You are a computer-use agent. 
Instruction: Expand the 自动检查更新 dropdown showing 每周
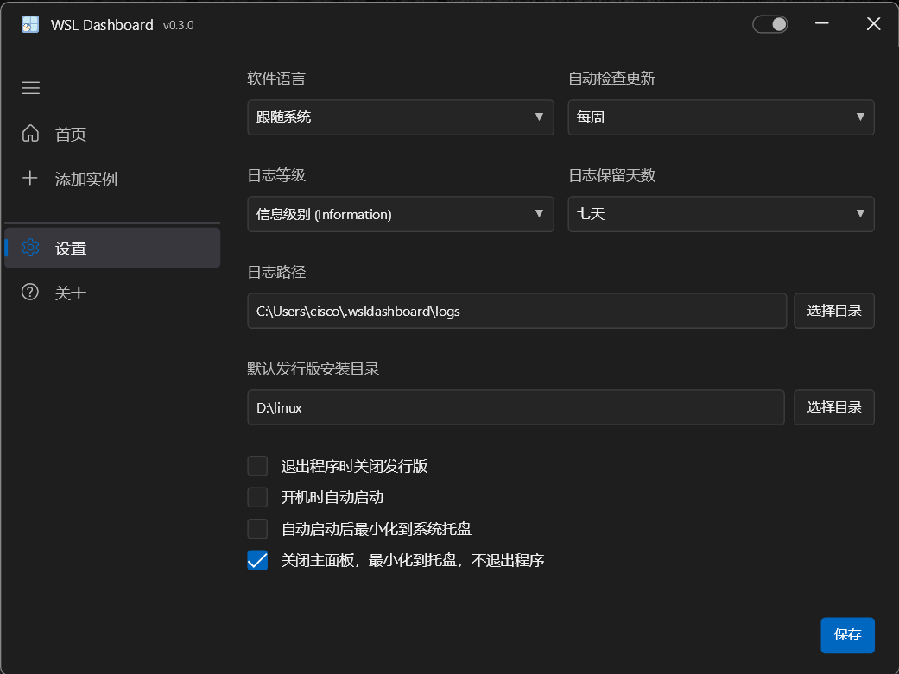(x=721, y=117)
